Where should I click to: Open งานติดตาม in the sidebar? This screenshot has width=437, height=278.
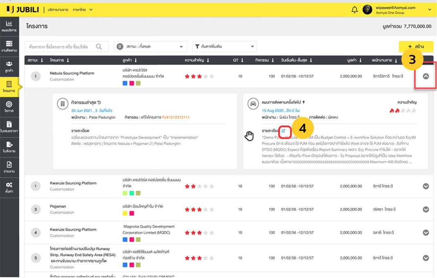pyautogui.click(x=9, y=46)
